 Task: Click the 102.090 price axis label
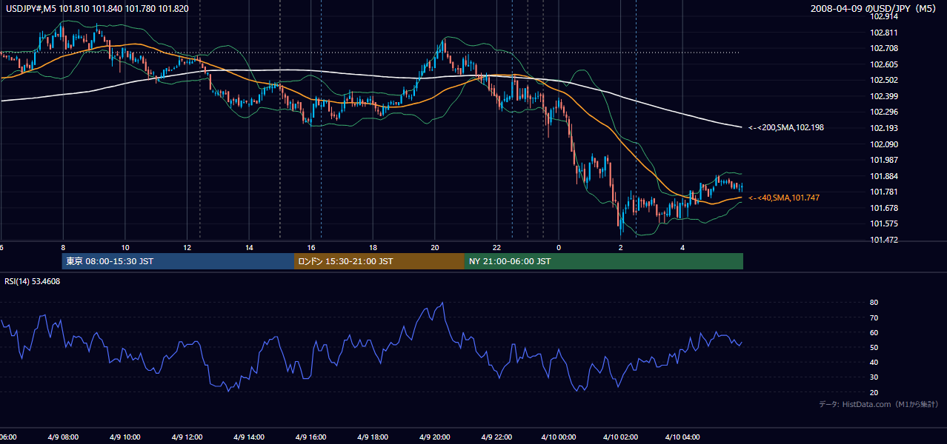[883, 144]
